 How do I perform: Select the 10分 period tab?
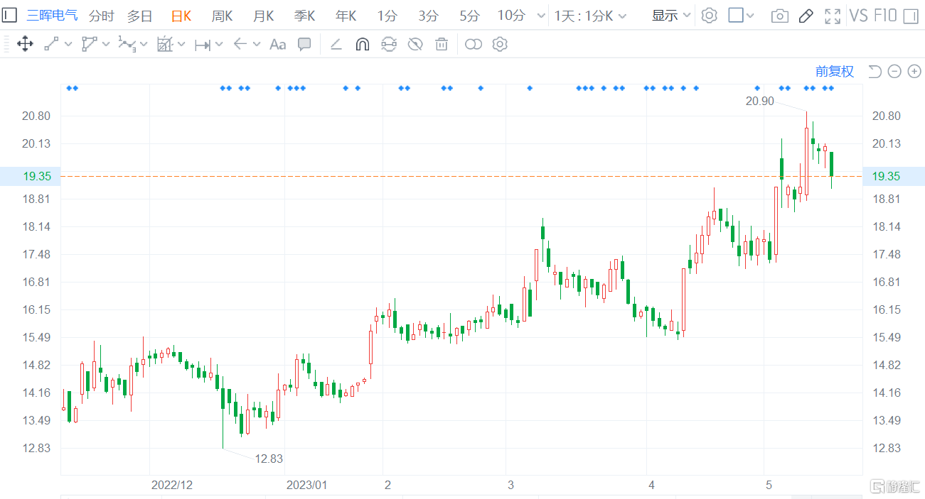coord(511,16)
